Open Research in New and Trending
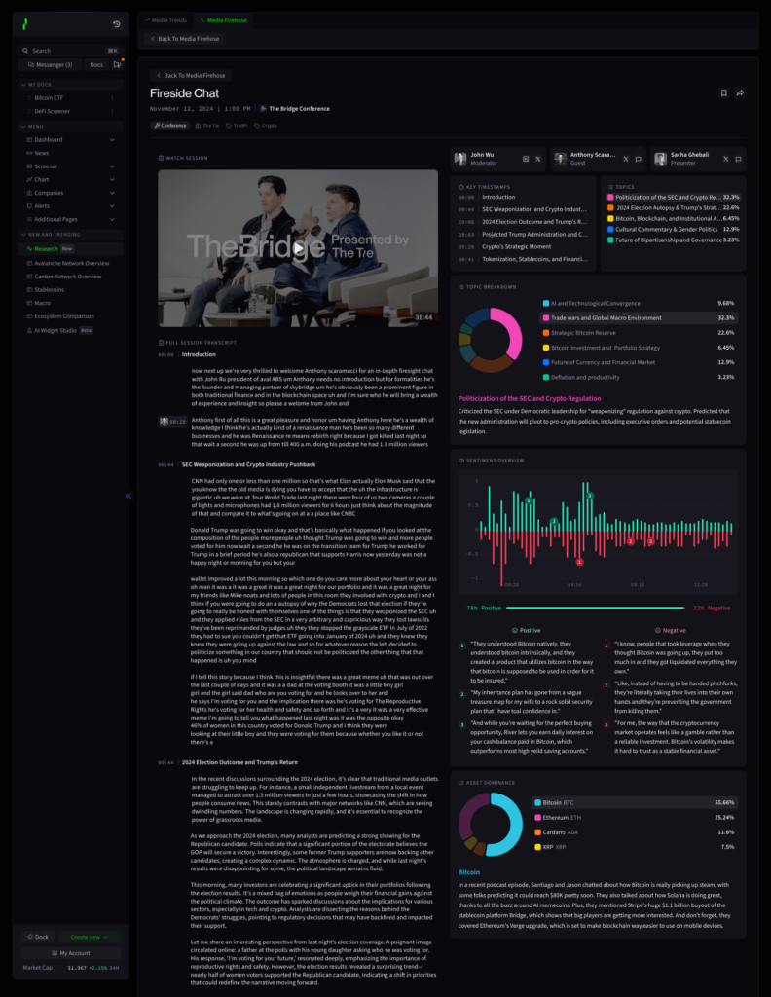The height and width of the screenshot is (997, 771). (x=71, y=248)
